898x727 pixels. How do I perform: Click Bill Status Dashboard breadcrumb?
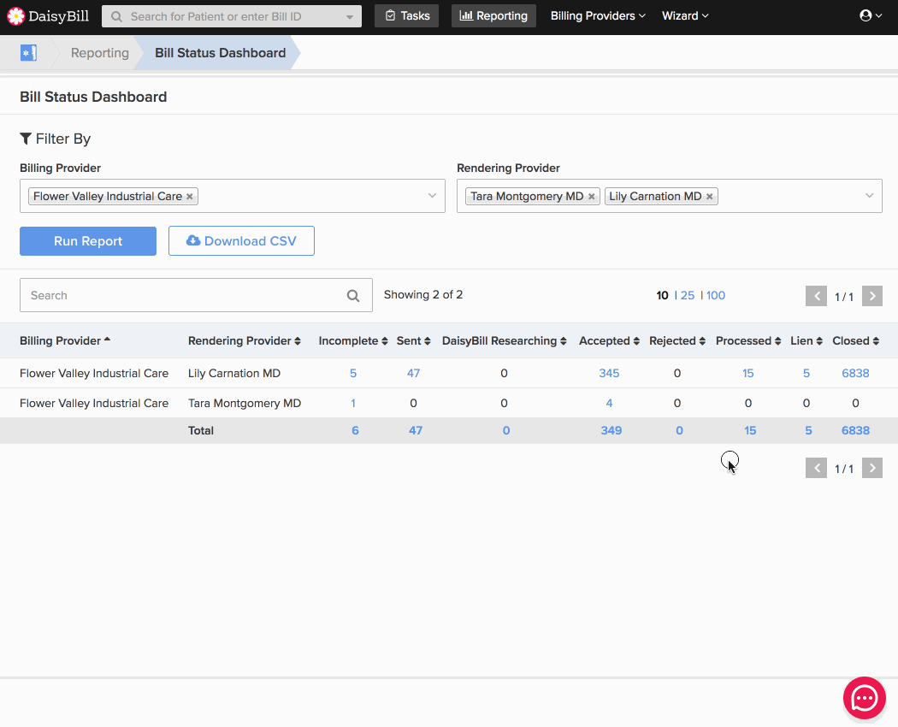click(x=220, y=53)
